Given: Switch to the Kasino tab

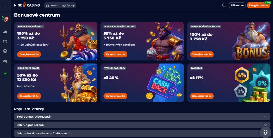Looking at the screenshot, I should pos(52,5).
